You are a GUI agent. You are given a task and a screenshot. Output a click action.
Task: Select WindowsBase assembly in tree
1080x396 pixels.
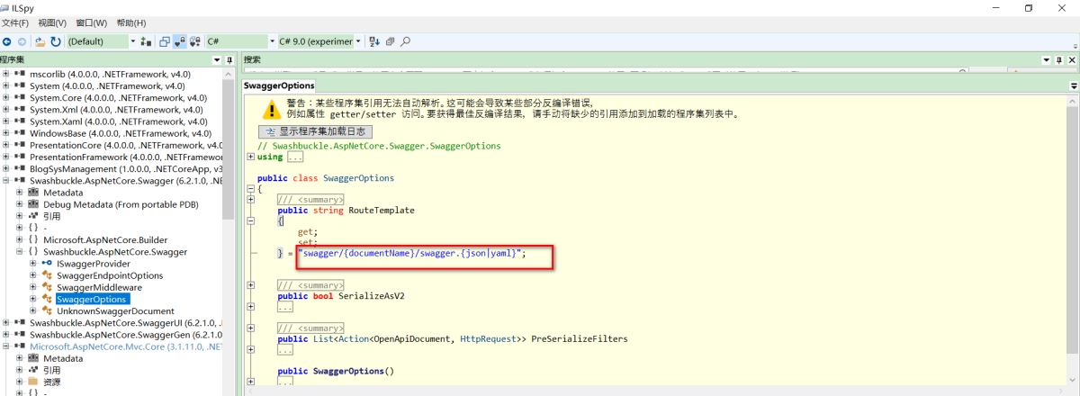click(x=120, y=132)
